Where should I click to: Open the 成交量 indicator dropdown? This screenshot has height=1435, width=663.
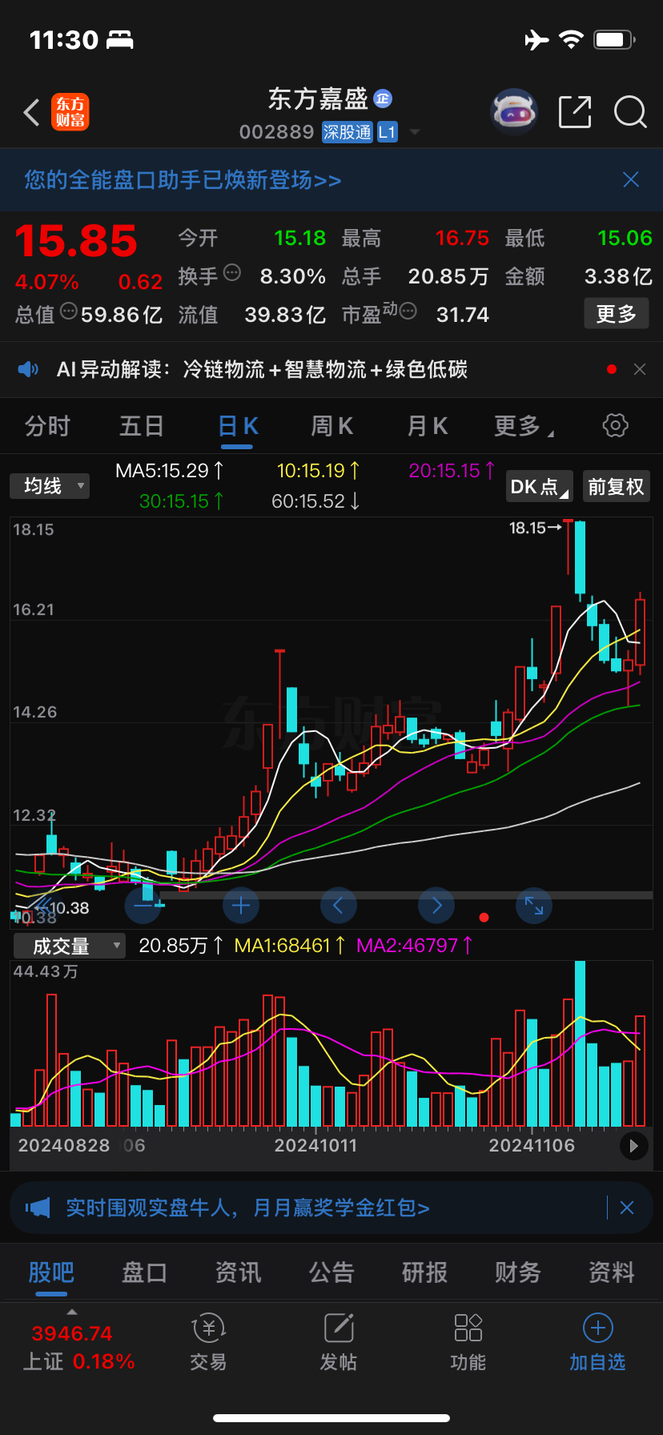click(70, 946)
